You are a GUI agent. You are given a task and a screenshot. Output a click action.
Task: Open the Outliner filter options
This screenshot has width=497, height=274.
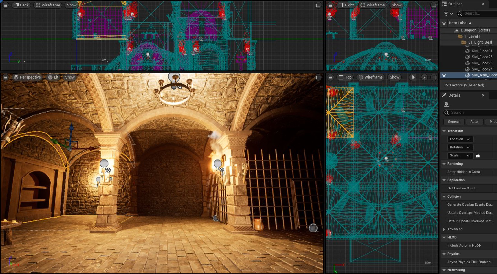click(448, 14)
